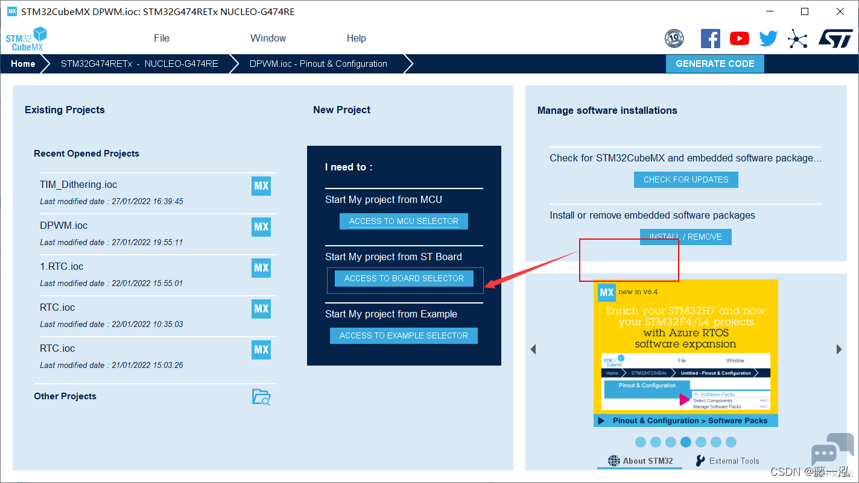Screen dimensions: 859x483
Task: Click the STM32CubeMX logo
Action: pyautogui.click(x=26, y=39)
